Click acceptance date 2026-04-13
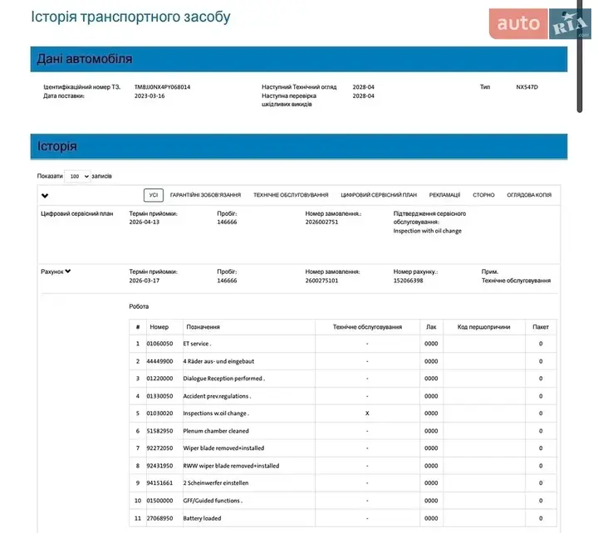The height and width of the screenshot is (533, 598). pyautogui.click(x=145, y=222)
